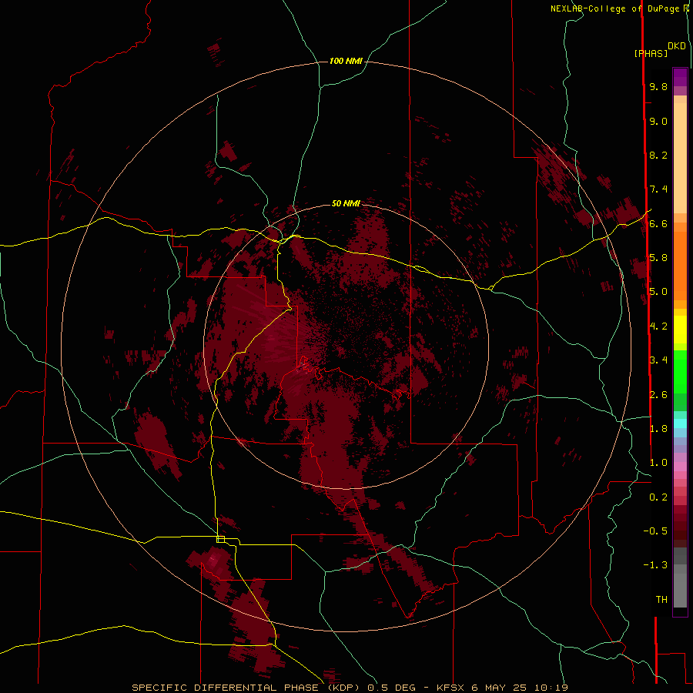Click the -1.3 legend value
The height and width of the screenshot is (693, 693).
[655, 565]
